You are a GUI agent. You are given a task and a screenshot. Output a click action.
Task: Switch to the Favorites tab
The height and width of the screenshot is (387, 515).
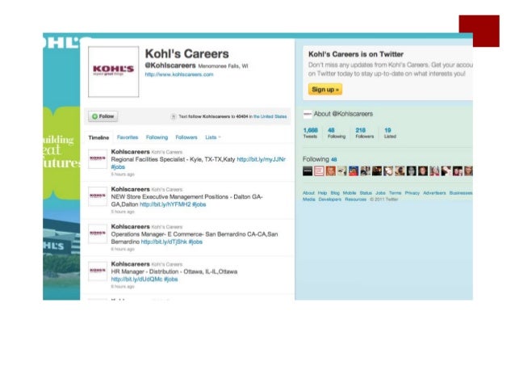click(128, 137)
